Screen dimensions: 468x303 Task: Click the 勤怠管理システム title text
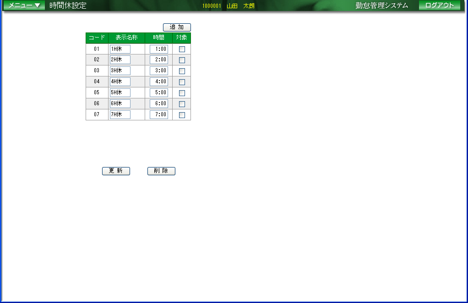coord(381,5)
